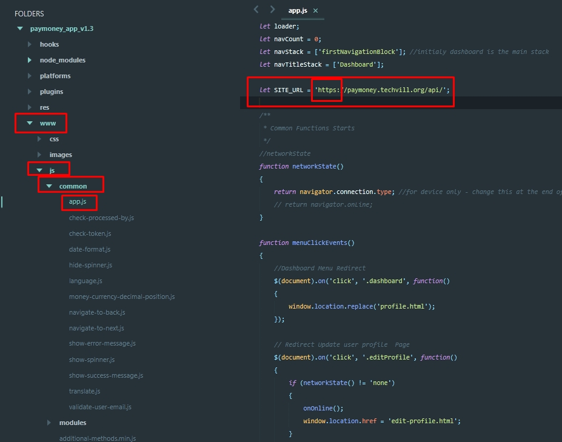The height and width of the screenshot is (442, 562).
Task: Close the app.js tab
Action: [x=316, y=11]
